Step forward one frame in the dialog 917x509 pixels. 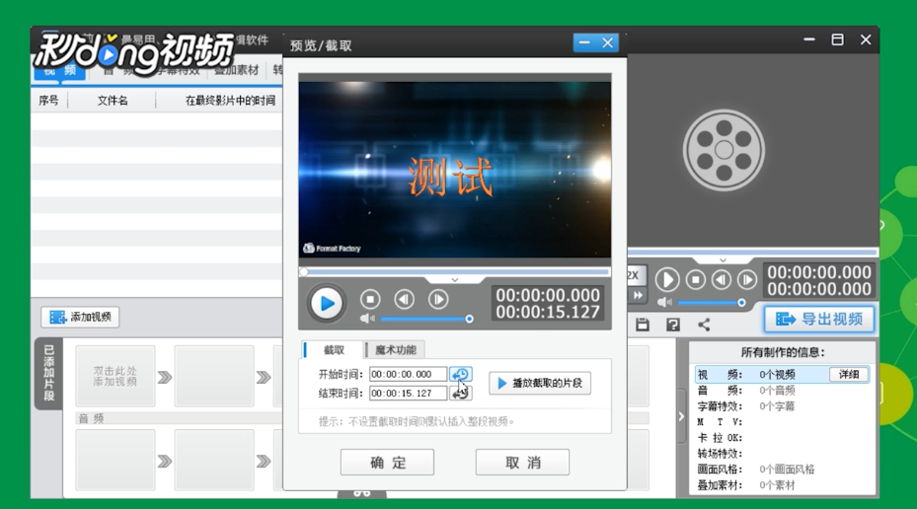click(438, 299)
